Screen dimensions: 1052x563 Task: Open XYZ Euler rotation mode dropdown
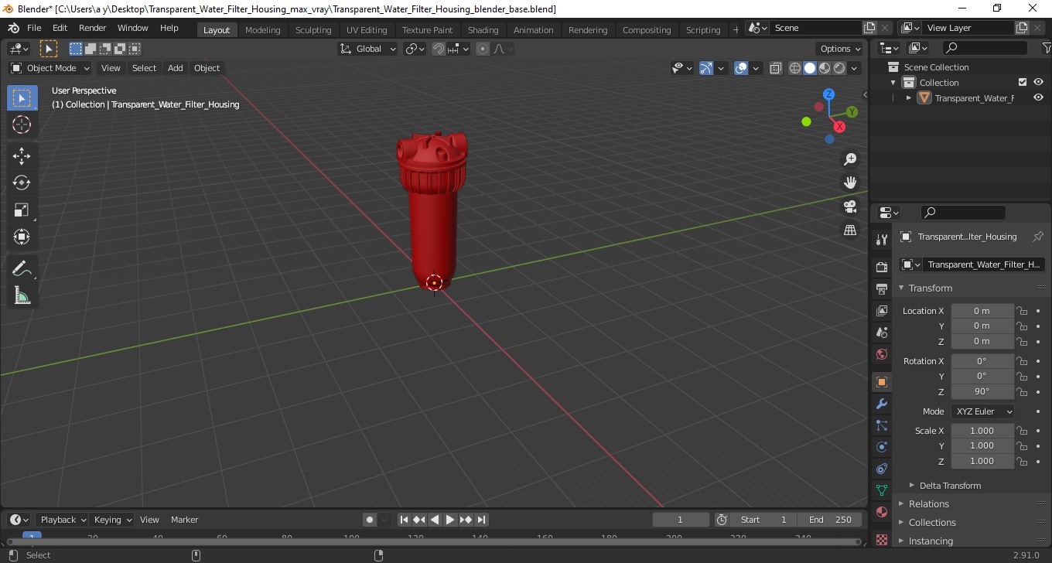coord(982,411)
